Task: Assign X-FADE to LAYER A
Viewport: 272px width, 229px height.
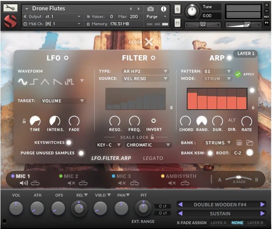Action: tap(218, 223)
